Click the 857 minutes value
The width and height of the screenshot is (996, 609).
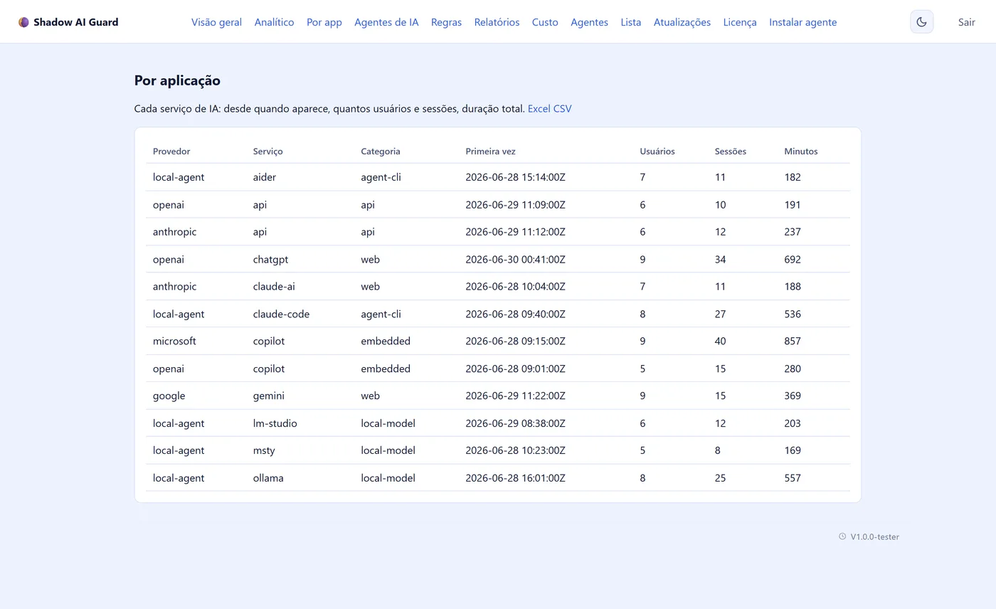tap(793, 341)
